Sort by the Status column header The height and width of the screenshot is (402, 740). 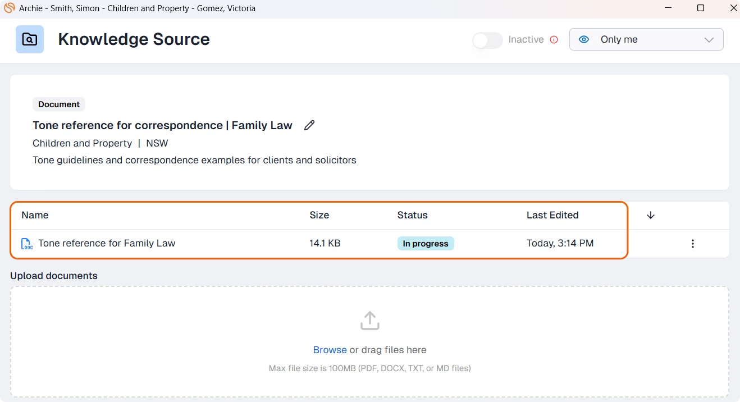(412, 215)
